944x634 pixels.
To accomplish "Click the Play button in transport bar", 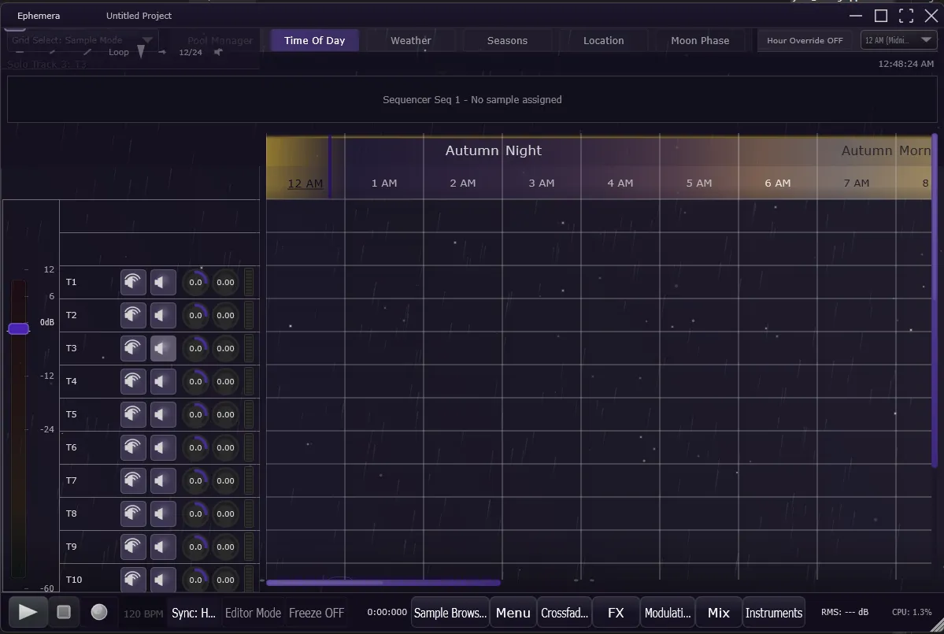I will click(28, 612).
